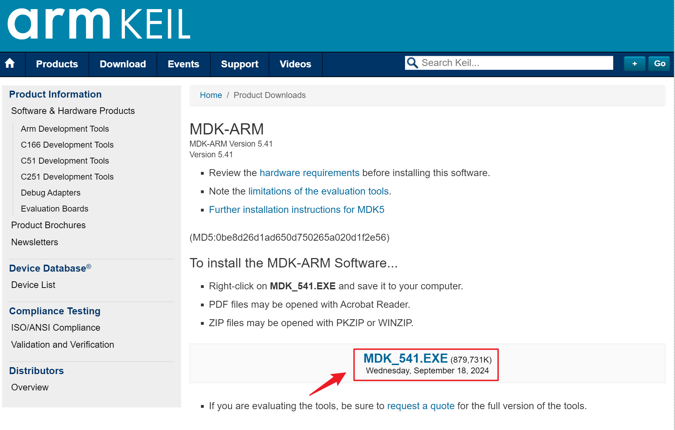675x430 pixels.
Task: Open the Download menu
Action: (123, 64)
